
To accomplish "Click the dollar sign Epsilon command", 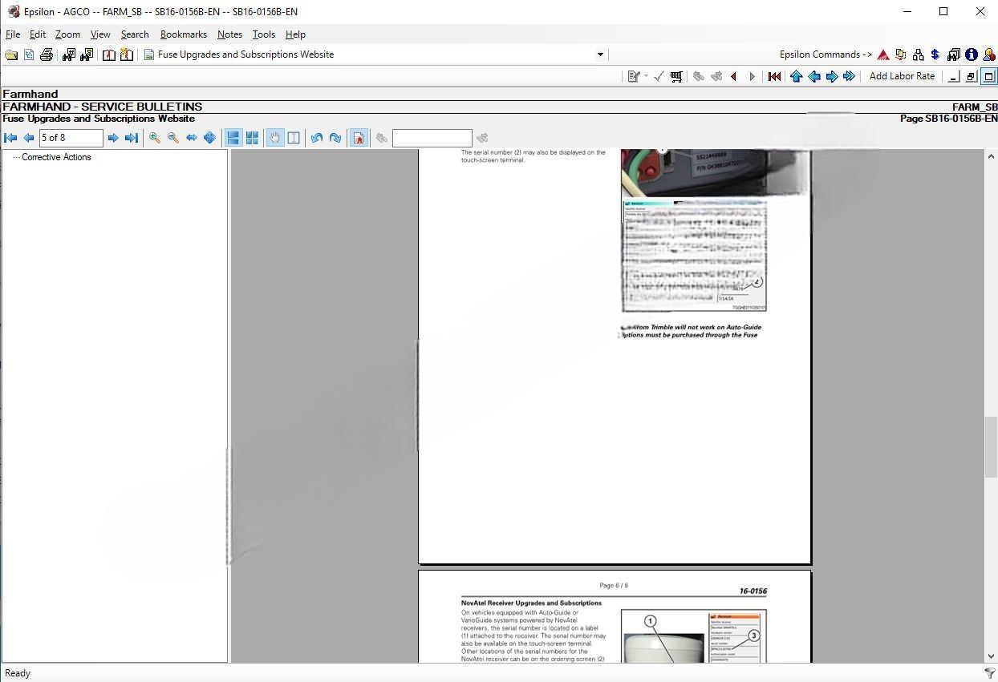I will point(935,54).
